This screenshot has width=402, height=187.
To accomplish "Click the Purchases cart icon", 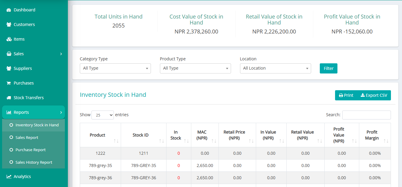I will [x=8, y=83].
